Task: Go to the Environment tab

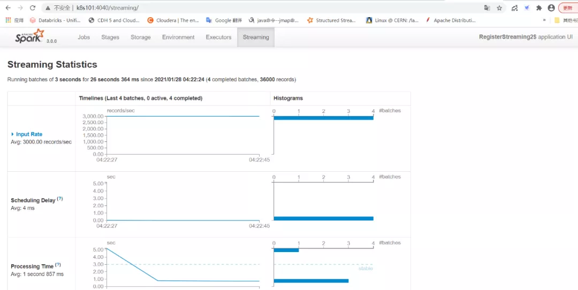Action: (178, 37)
